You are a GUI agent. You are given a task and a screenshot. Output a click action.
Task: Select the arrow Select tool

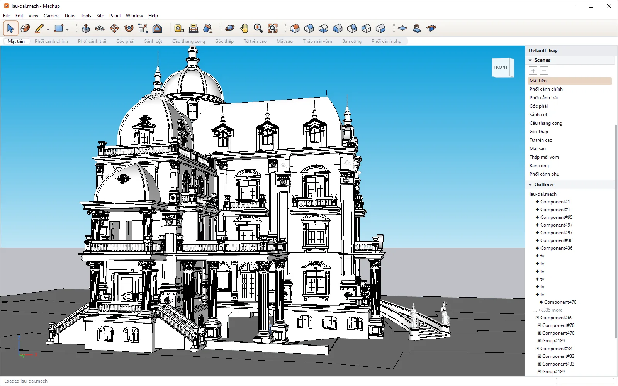point(10,28)
